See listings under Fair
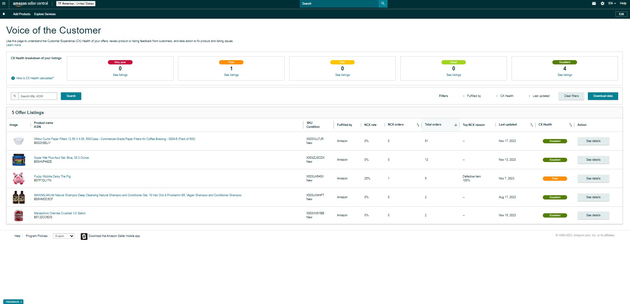630x304 pixels. (342, 75)
